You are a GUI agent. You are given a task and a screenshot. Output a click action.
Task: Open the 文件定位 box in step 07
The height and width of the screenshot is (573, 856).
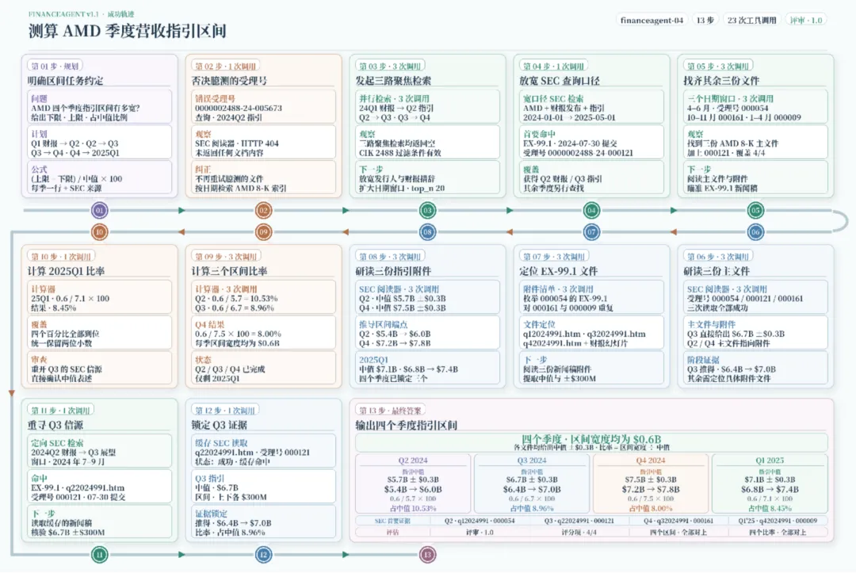(592, 332)
